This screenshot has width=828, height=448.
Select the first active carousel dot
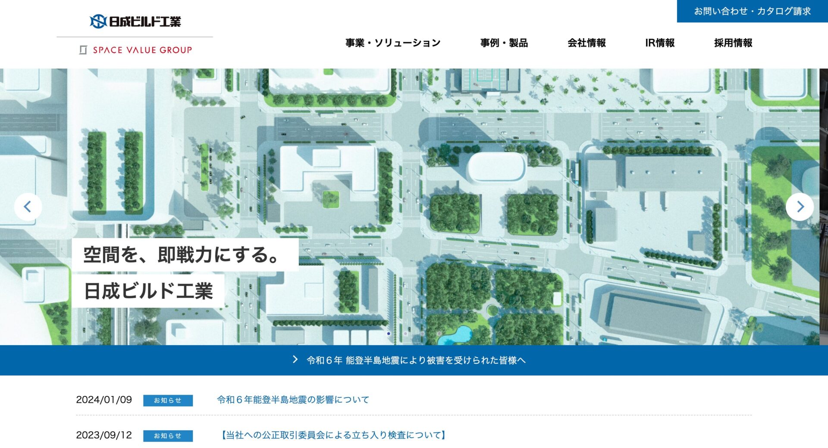(389, 334)
